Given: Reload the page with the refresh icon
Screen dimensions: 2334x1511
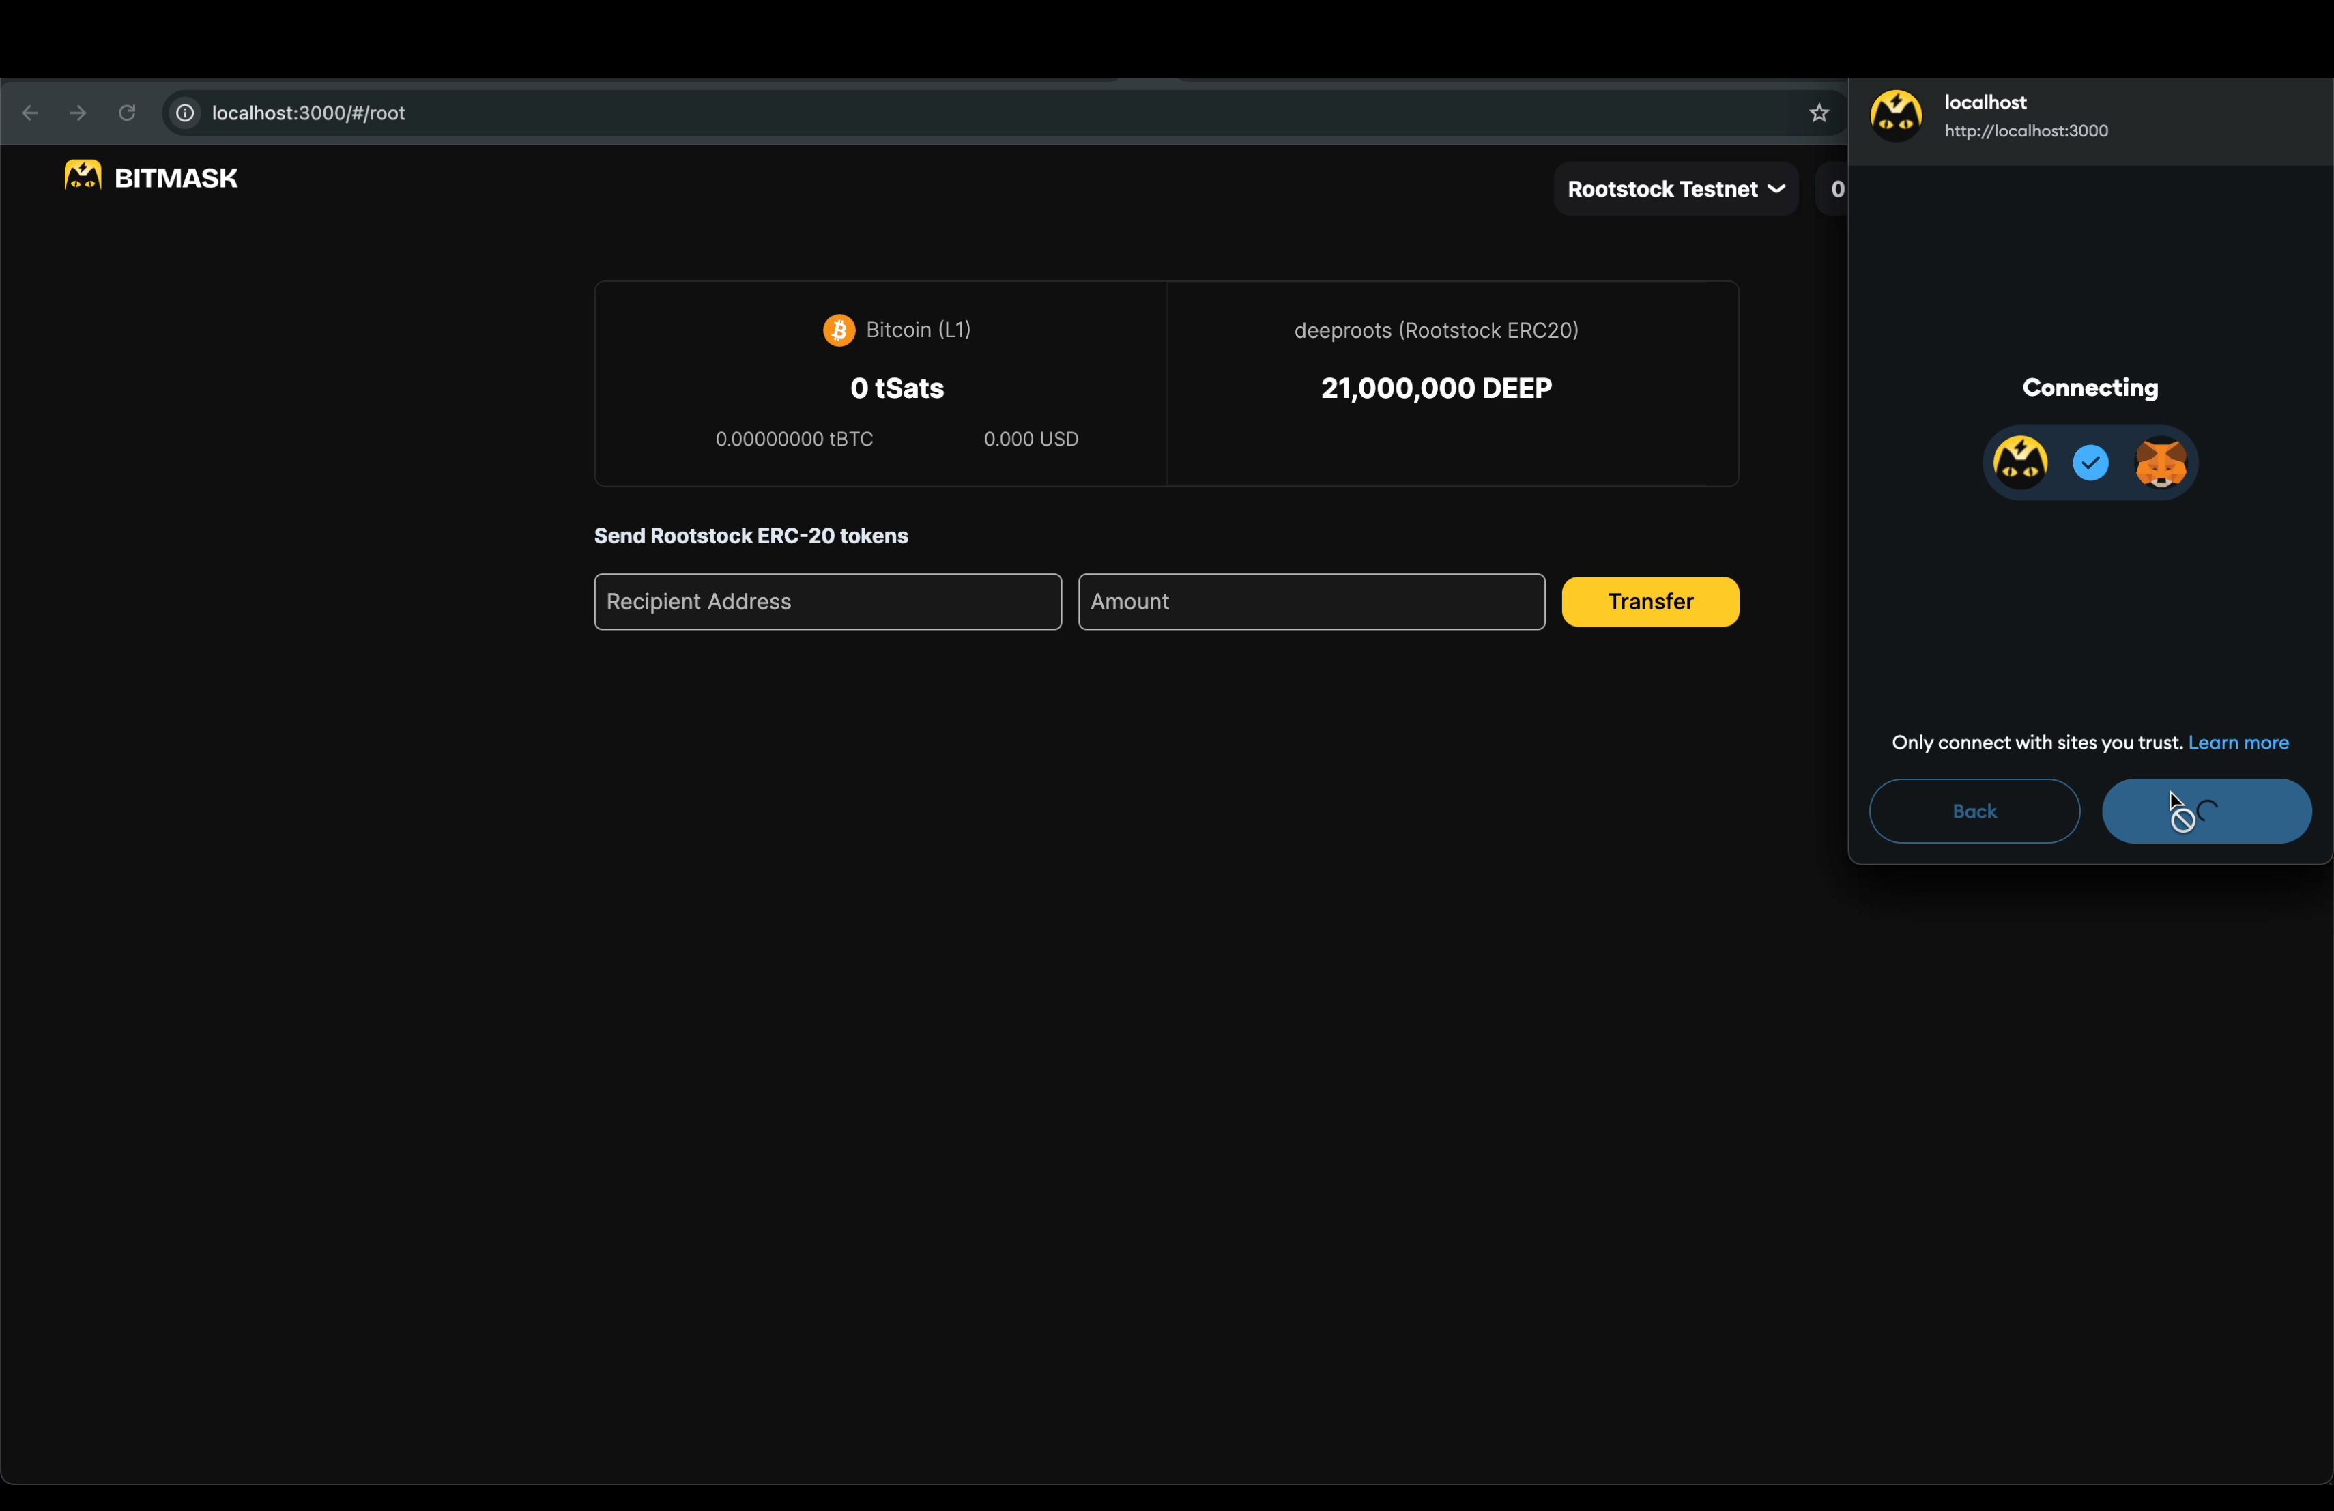Looking at the screenshot, I should [x=126, y=114].
